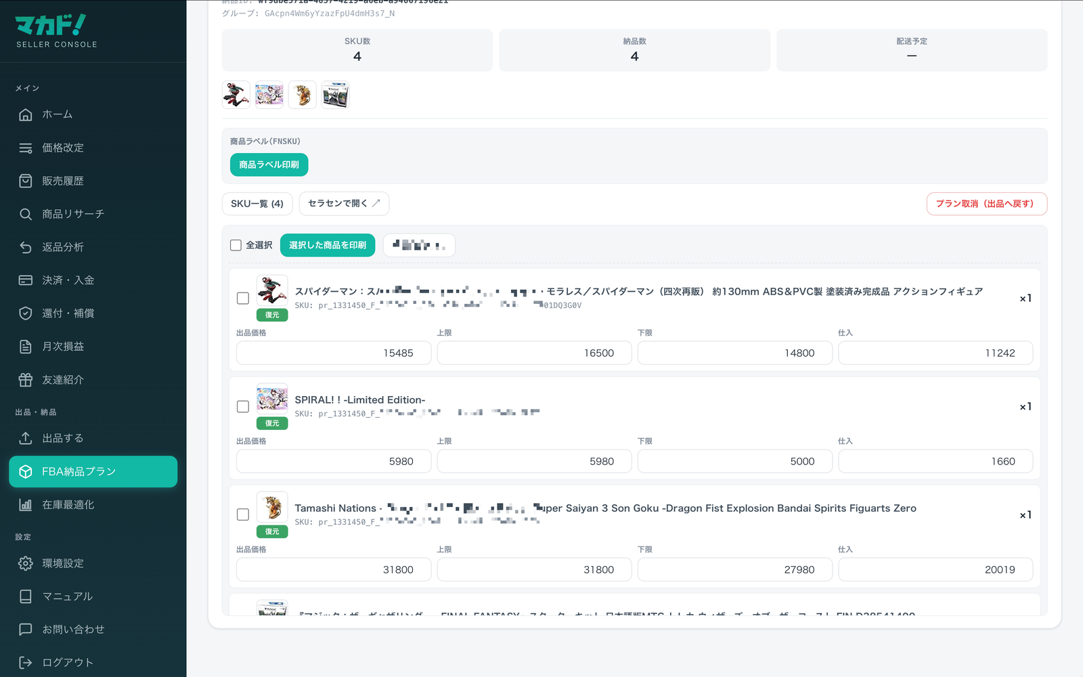This screenshot has width=1083, height=677.
Task: Click the red プラン取消（出品へ戻す）button
Action: click(986, 204)
